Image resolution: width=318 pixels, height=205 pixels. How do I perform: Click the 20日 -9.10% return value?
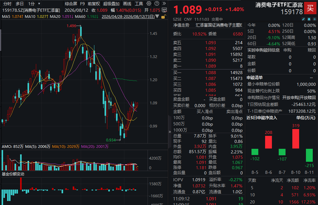pos(273,38)
